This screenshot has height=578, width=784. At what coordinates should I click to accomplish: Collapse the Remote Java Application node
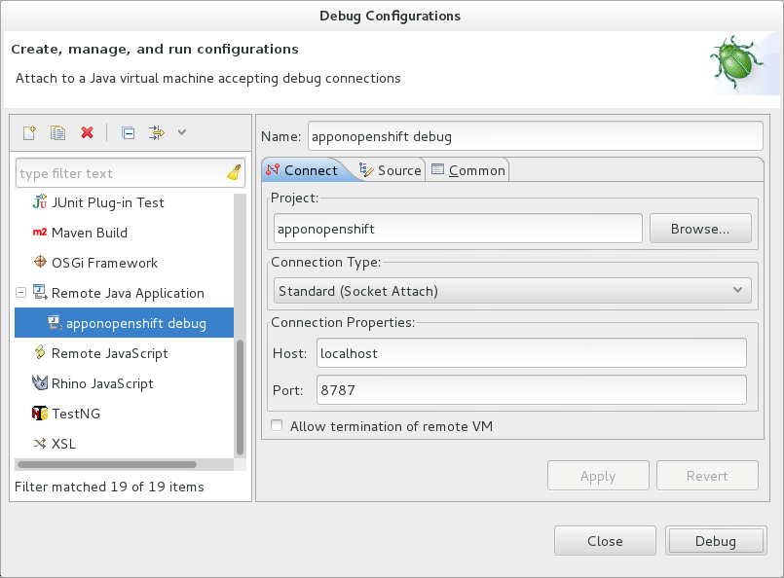point(21,292)
